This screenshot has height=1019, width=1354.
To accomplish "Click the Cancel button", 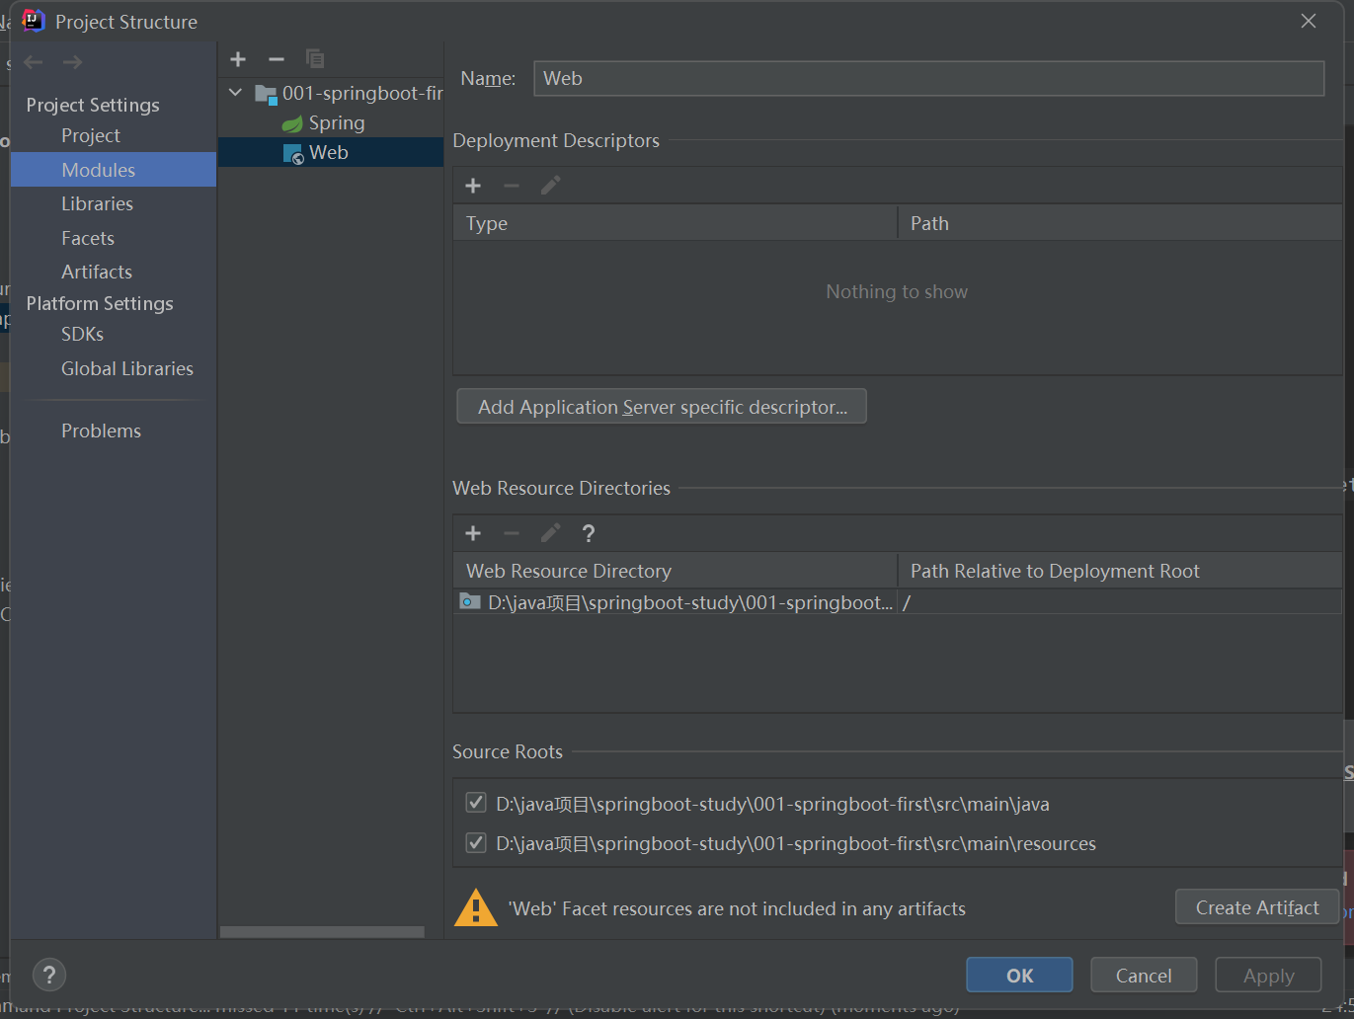I will 1144,976.
